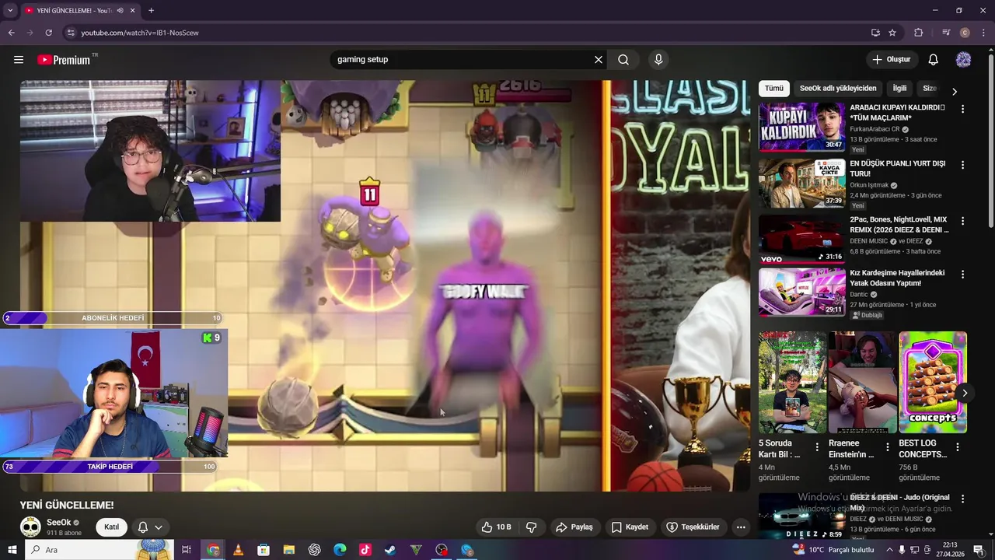Open Raenee Einstein'ın short thumbnail
The width and height of the screenshot is (995, 560).
[862, 382]
